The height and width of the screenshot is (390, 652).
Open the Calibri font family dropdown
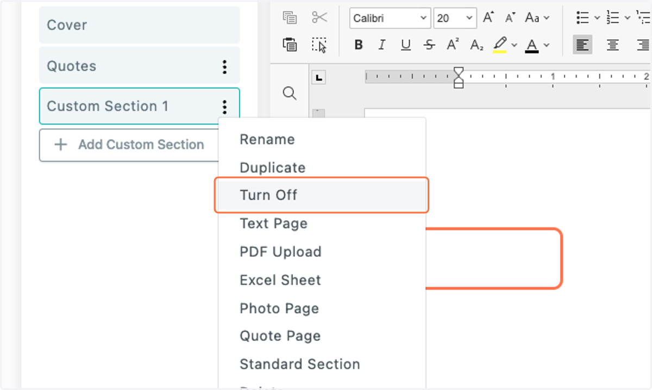pyautogui.click(x=390, y=18)
